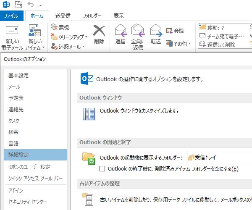The width and height of the screenshot is (252, 210).
Task: Select メール (Mail) in options list
Action: coord(14,87)
